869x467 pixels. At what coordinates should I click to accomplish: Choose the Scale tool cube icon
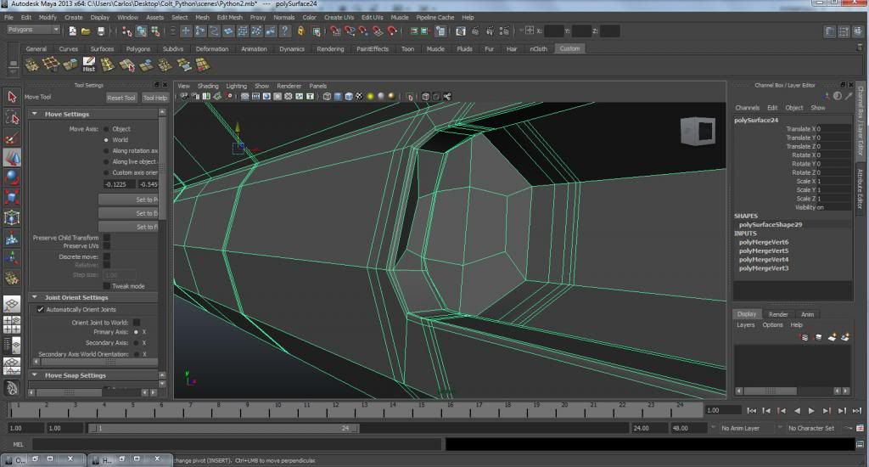point(12,198)
